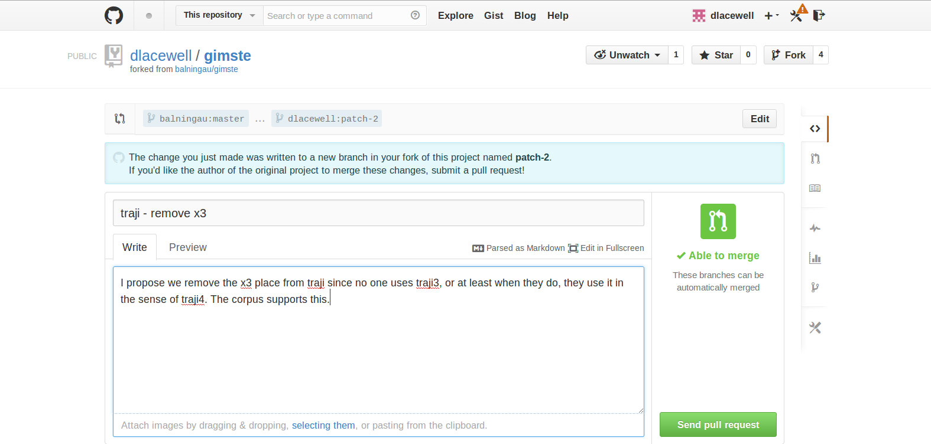Click the compare branches icon
931x444 pixels.
(120, 119)
